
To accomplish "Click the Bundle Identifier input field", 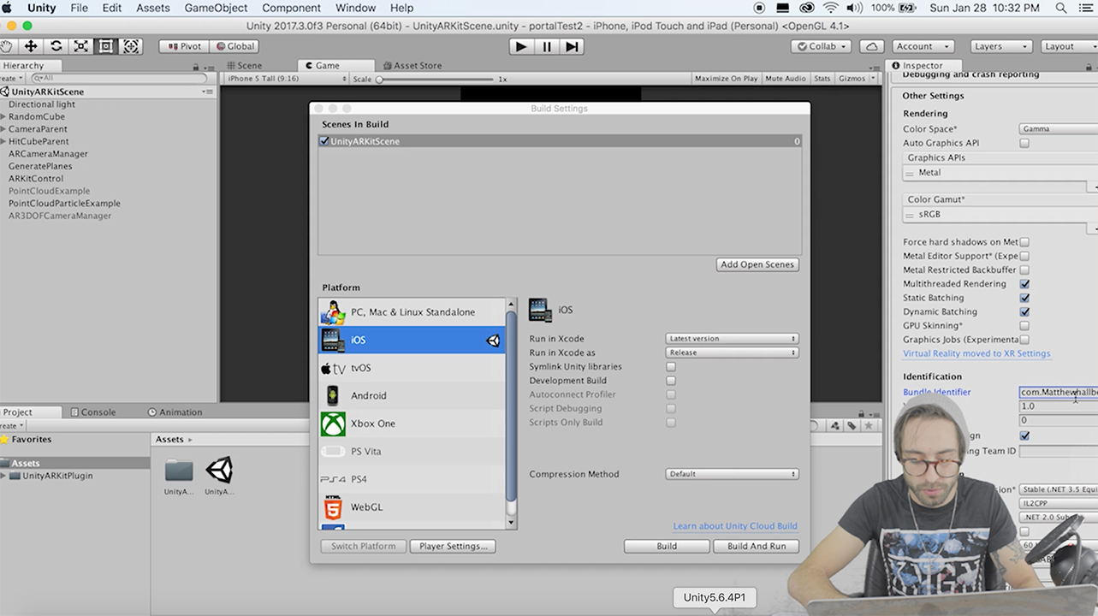I will tap(1059, 392).
